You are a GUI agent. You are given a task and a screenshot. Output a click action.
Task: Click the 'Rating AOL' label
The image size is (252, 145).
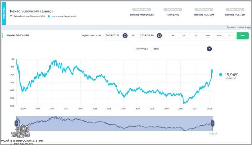coord(173,15)
